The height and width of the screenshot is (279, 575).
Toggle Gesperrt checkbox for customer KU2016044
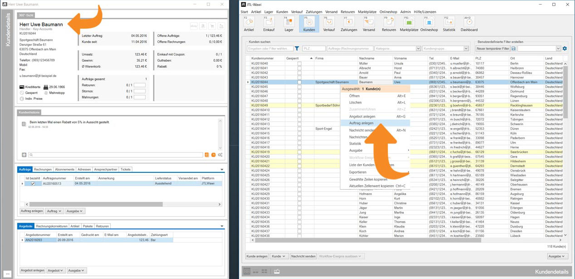[299, 82]
